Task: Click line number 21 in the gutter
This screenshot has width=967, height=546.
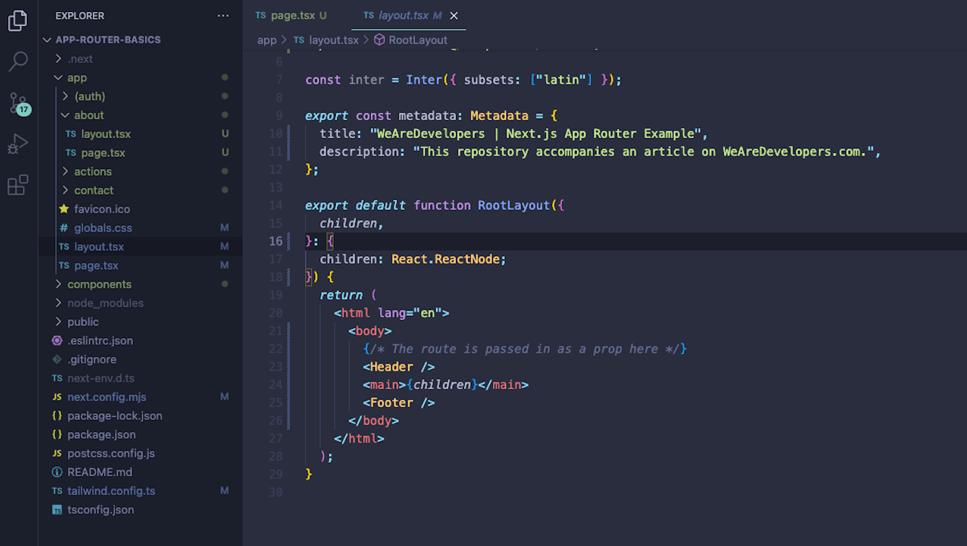Action: (x=275, y=331)
